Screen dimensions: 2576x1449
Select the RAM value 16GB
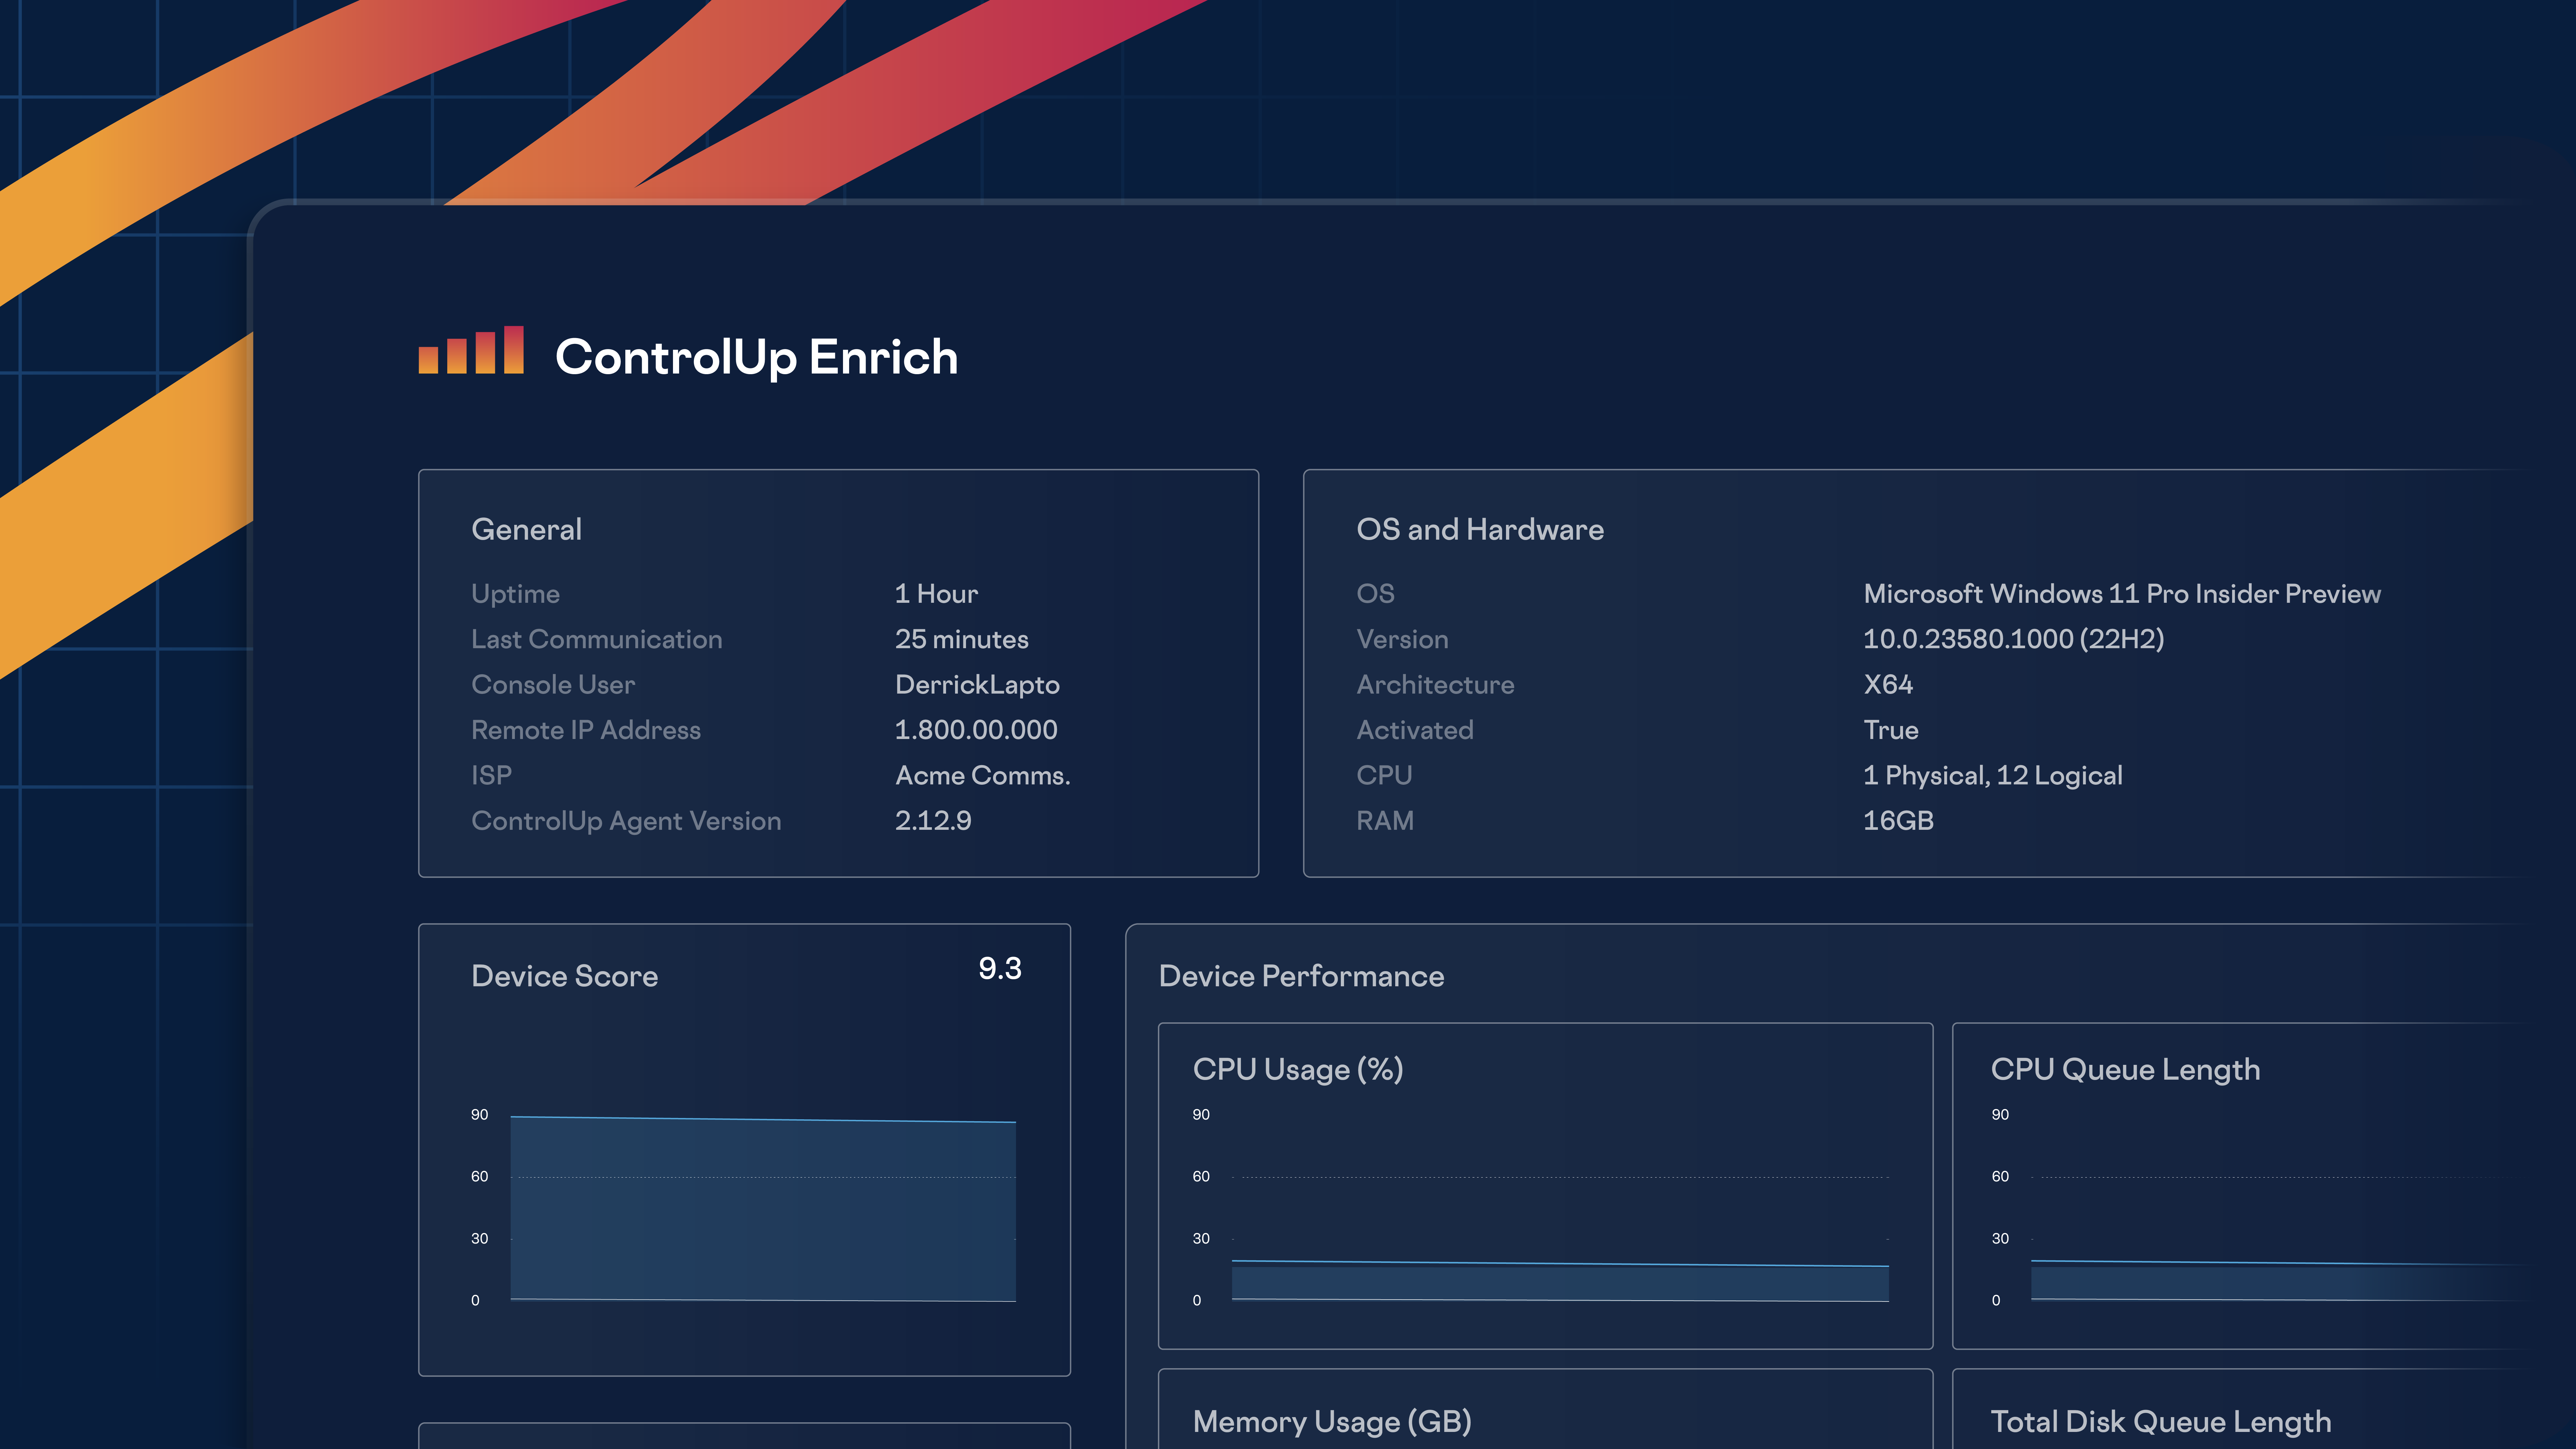tap(1898, 821)
